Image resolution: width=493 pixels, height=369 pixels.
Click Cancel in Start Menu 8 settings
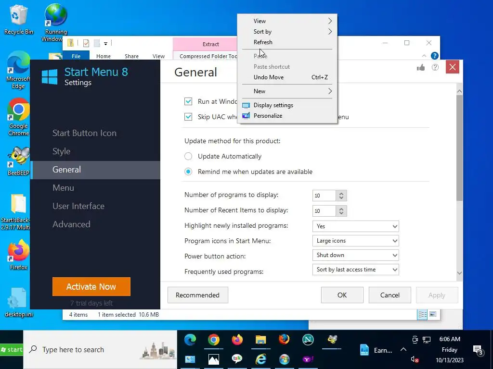(390, 295)
